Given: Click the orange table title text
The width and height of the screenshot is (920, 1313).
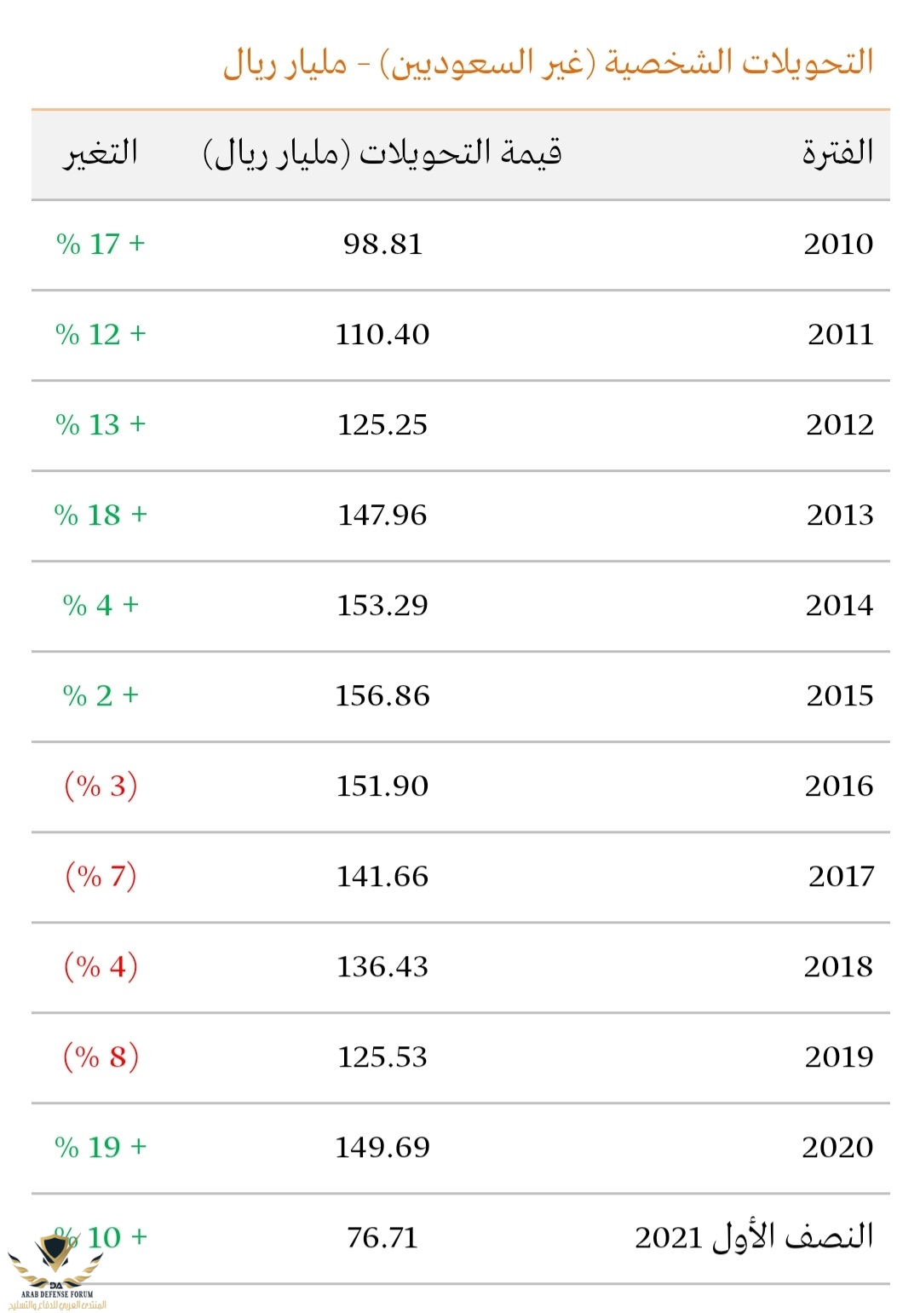Looking at the screenshot, I should (549, 62).
